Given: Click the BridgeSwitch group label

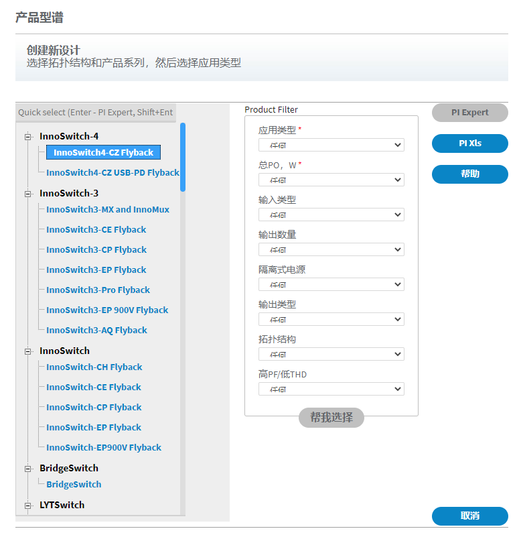Looking at the screenshot, I should coord(69,469).
